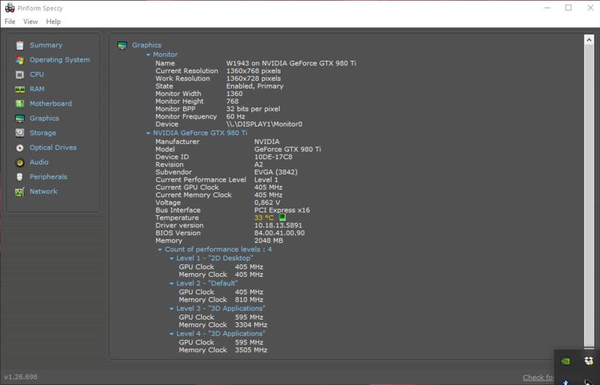
Task: Collapse Level 1 "2D Desktop" node
Action: tap(172, 258)
